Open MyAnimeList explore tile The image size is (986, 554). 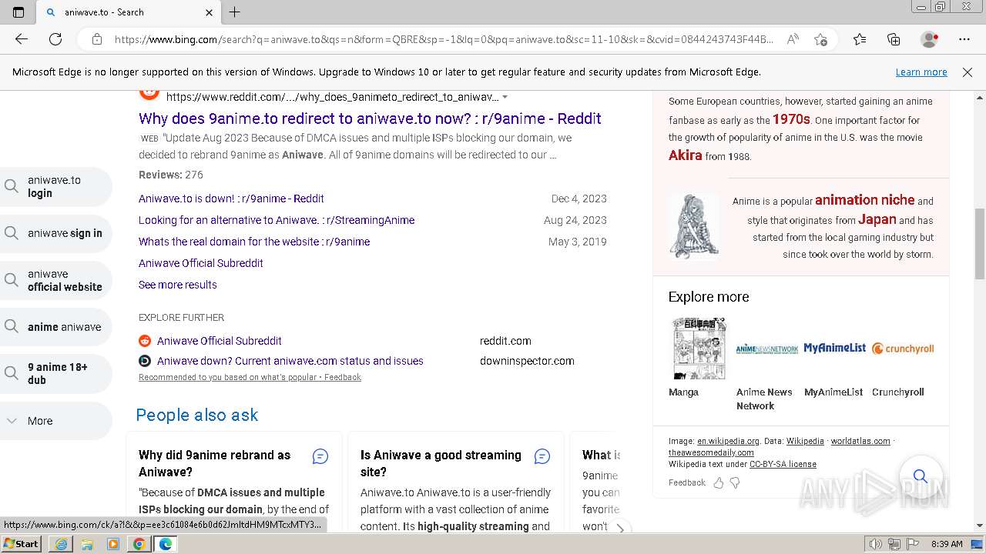pyautogui.click(x=835, y=349)
